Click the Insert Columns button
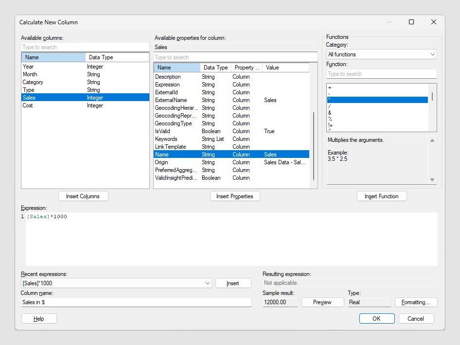This screenshot has width=460, height=345. (x=83, y=196)
